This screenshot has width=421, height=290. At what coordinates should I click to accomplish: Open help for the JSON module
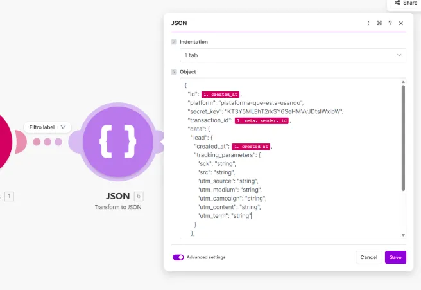[x=390, y=23]
